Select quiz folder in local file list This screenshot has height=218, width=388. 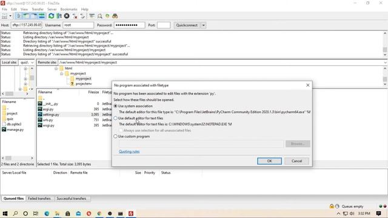[10, 119]
